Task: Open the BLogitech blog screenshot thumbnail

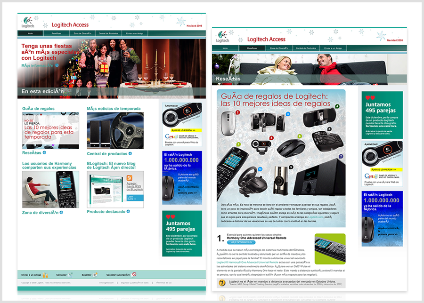Action: tap(106, 189)
